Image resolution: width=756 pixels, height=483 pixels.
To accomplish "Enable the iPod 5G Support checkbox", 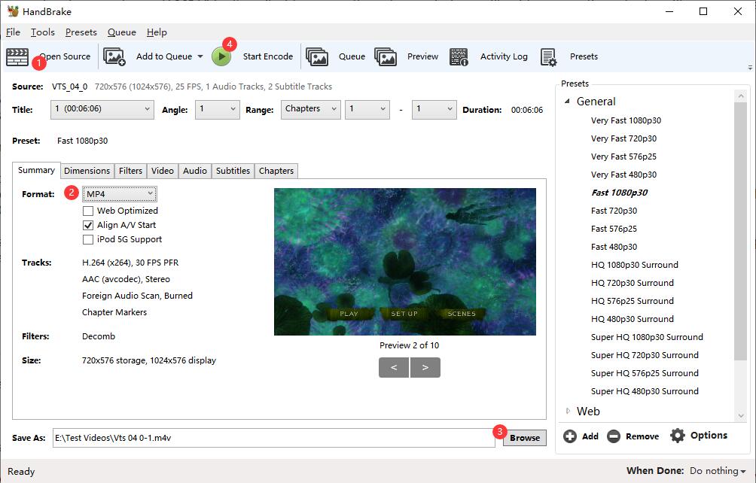I will pos(88,240).
